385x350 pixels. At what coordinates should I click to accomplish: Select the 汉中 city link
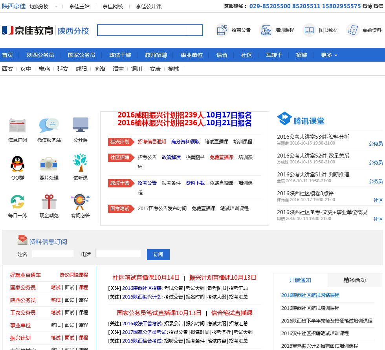click(26, 69)
